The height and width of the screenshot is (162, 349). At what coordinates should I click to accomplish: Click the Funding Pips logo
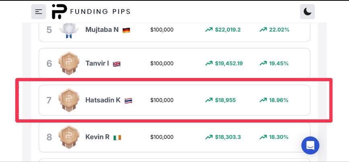coord(91,12)
